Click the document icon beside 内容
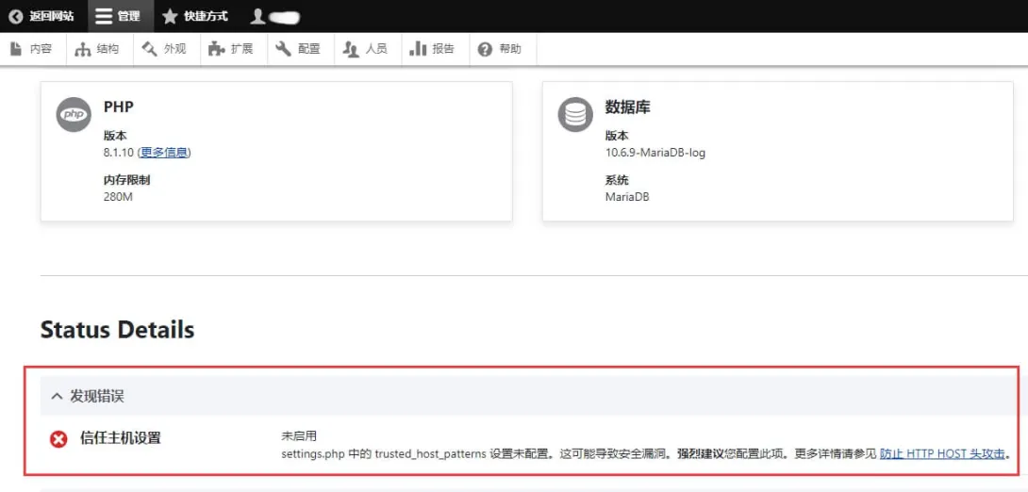 16,49
